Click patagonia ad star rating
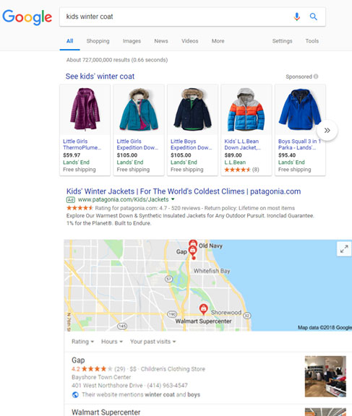The image size is (352, 416). pos(80,208)
